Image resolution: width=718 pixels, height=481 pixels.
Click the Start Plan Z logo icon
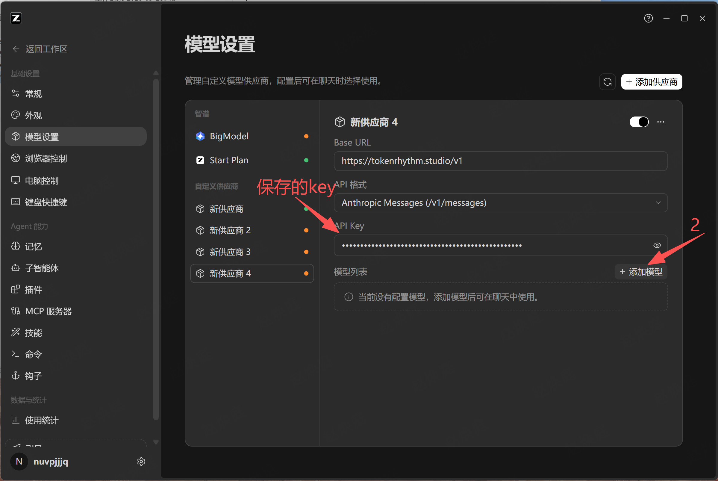(x=200, y=160)
